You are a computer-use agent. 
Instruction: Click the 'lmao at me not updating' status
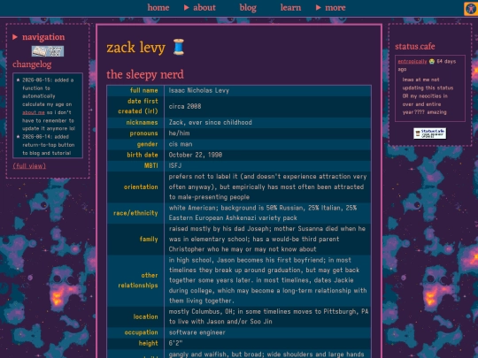click(x=428, y=95)
